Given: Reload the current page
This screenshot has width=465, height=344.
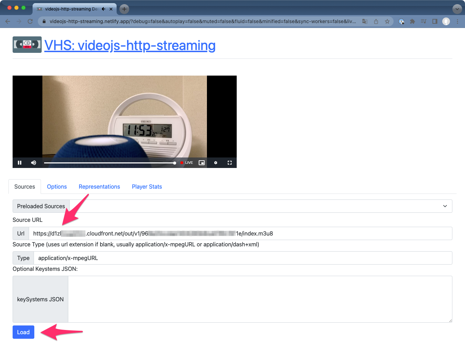Looking at the screenshot, I should pos(30,21).
